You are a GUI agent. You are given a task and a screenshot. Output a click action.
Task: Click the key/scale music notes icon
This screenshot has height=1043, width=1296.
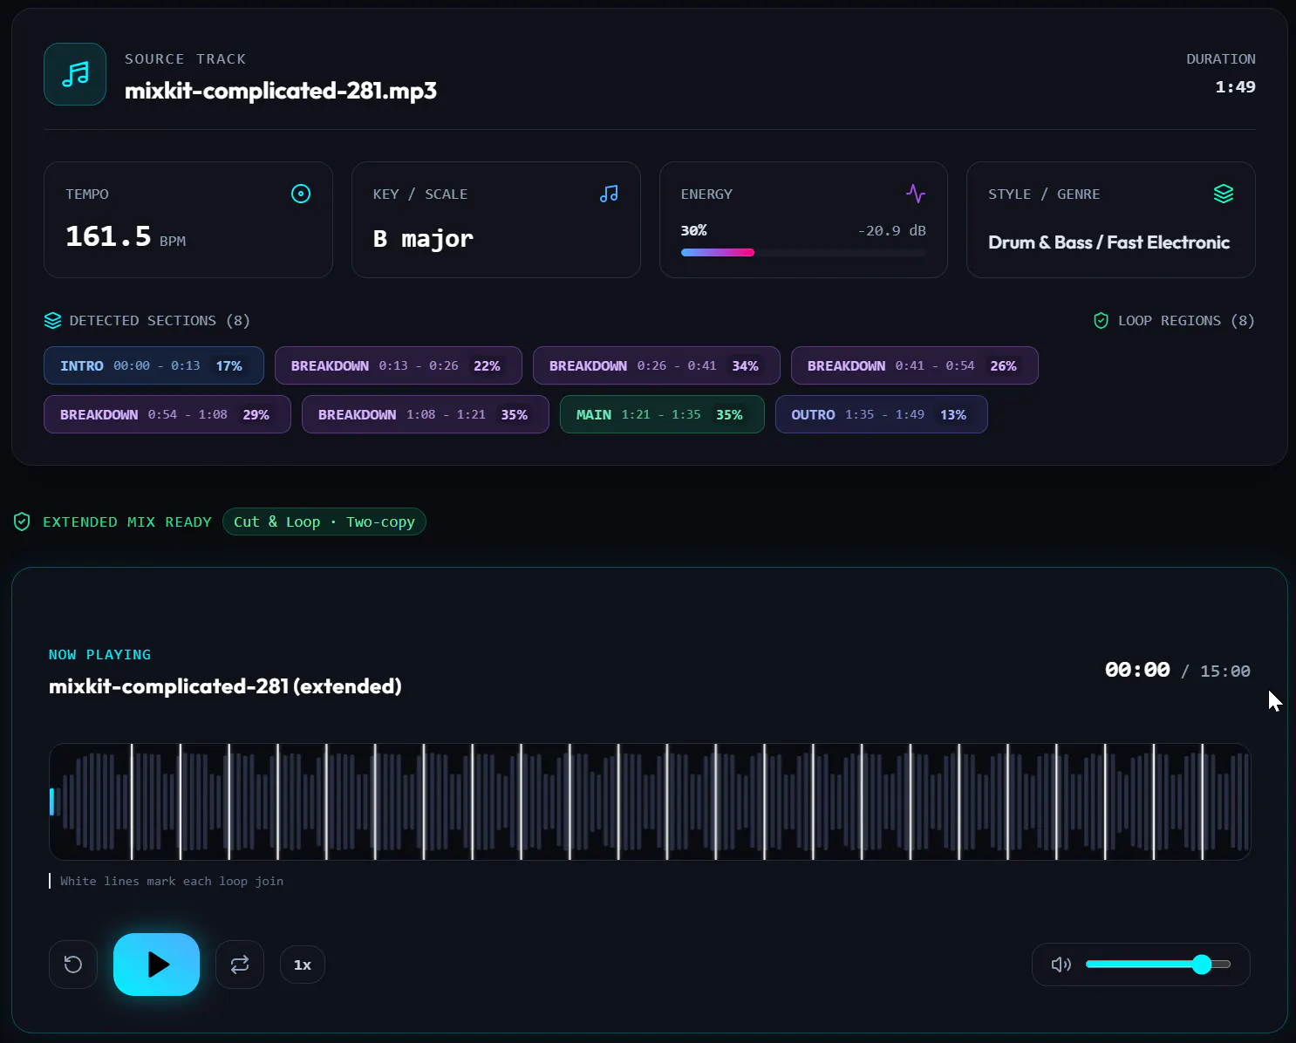point(609,194)
